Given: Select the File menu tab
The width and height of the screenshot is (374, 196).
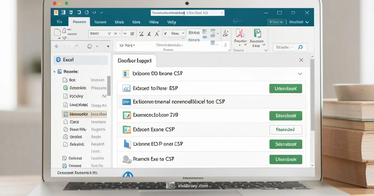Looking at the screenshot, I should 60,22.
